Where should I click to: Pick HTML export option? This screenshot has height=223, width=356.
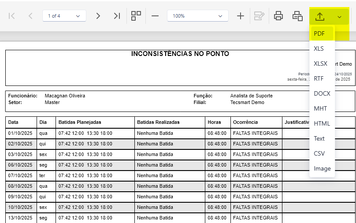pos(322,123)
